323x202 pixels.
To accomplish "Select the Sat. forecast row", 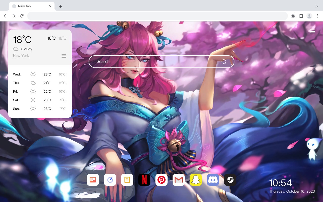I will click(40, 100).
